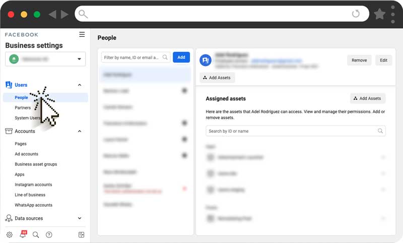This screenshot has height=243, width=403.
Task: Open the hamburger menu beside Facebook logo
Action: tap(82, 34)
